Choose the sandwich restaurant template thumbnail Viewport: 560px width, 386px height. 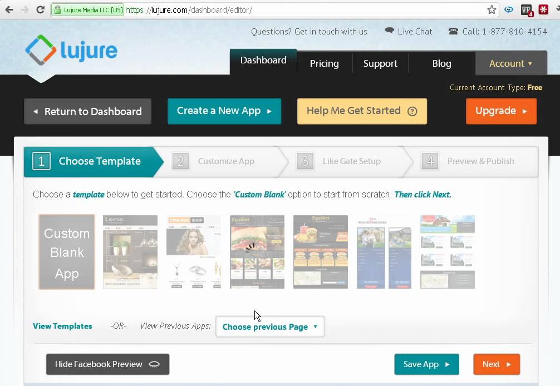point(257,252)
